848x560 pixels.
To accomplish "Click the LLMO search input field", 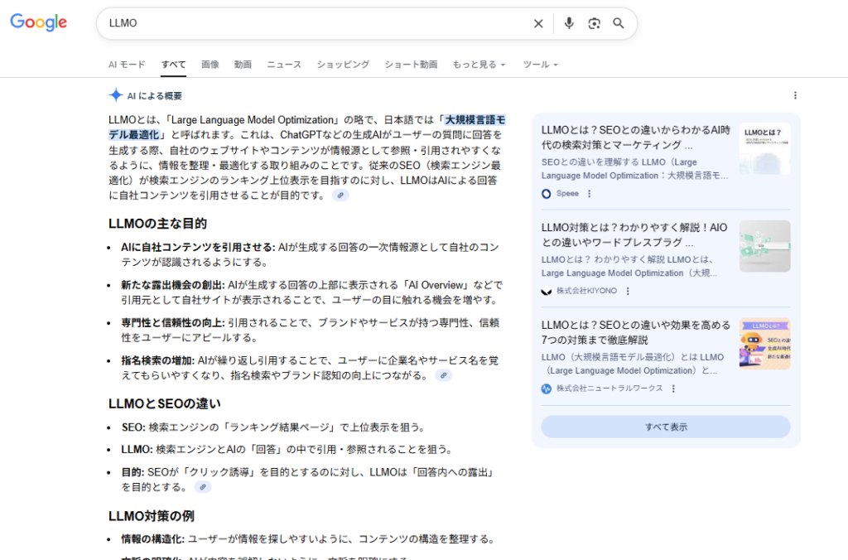I will coord(315,23).
